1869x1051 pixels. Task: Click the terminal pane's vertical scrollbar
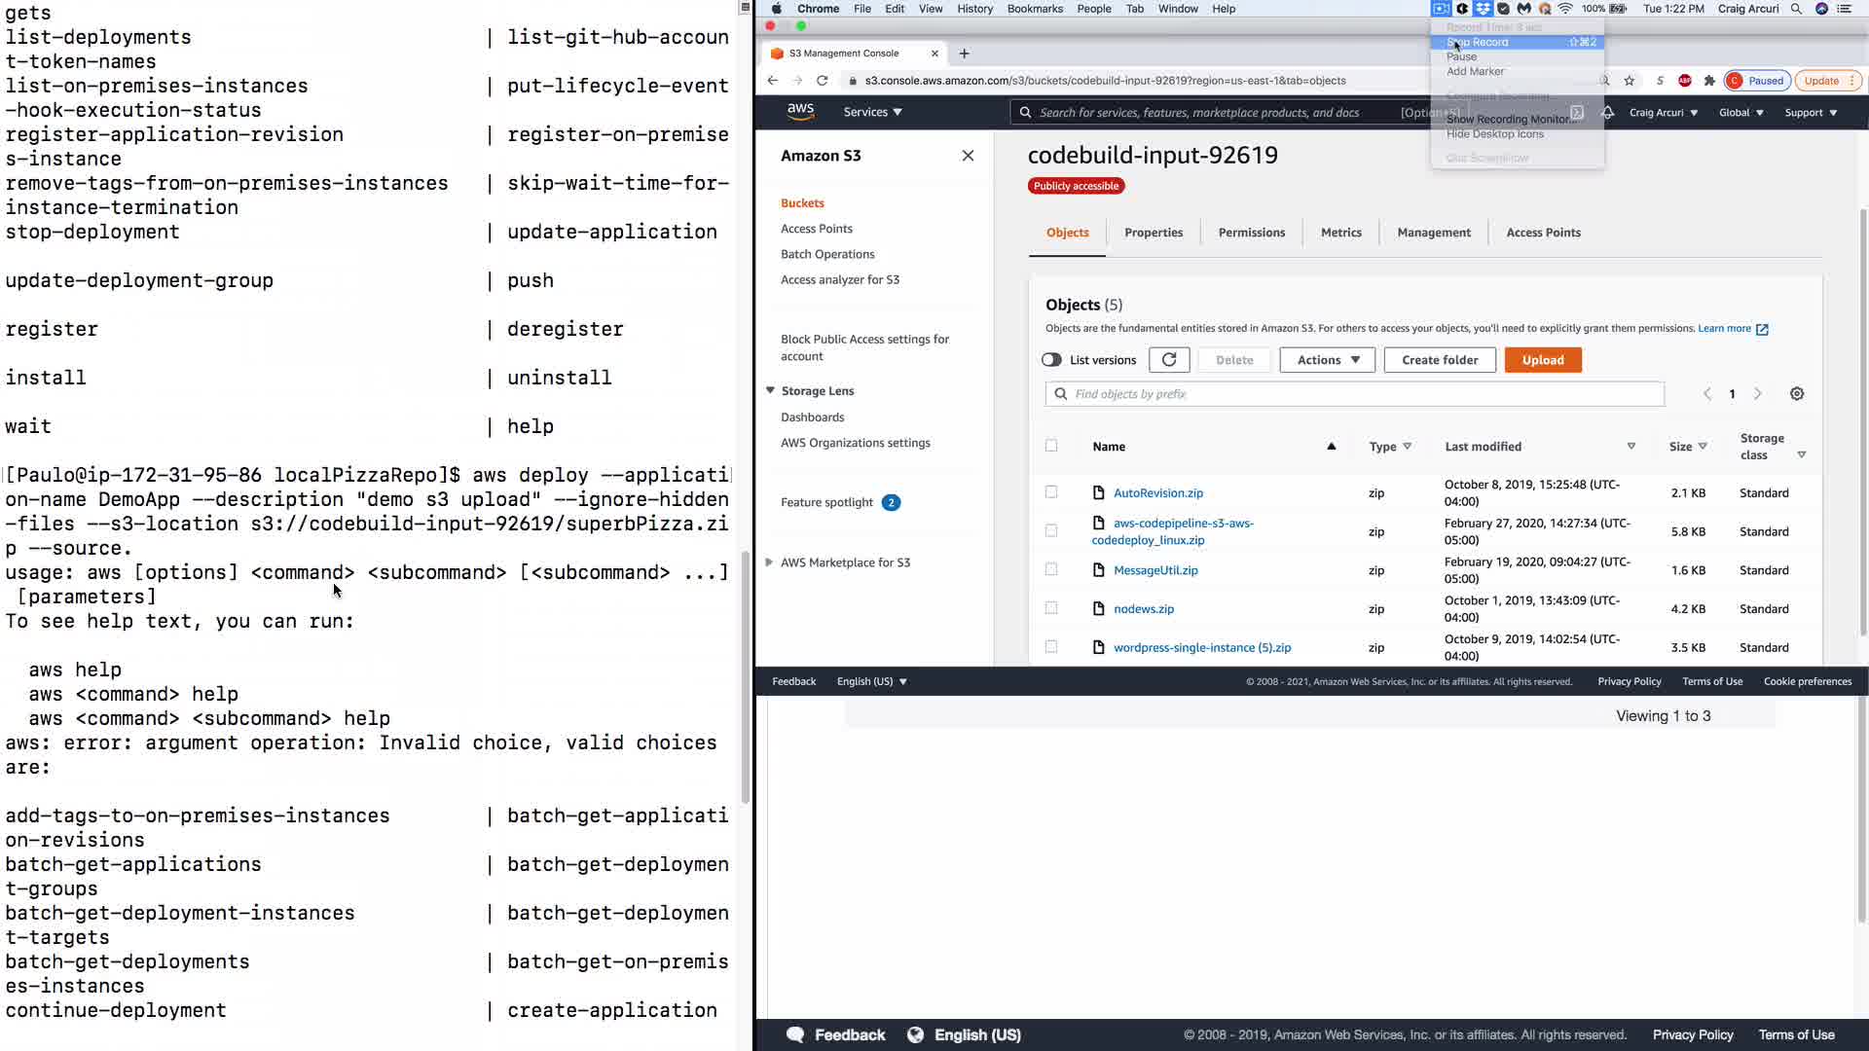[x=746, y=676]
